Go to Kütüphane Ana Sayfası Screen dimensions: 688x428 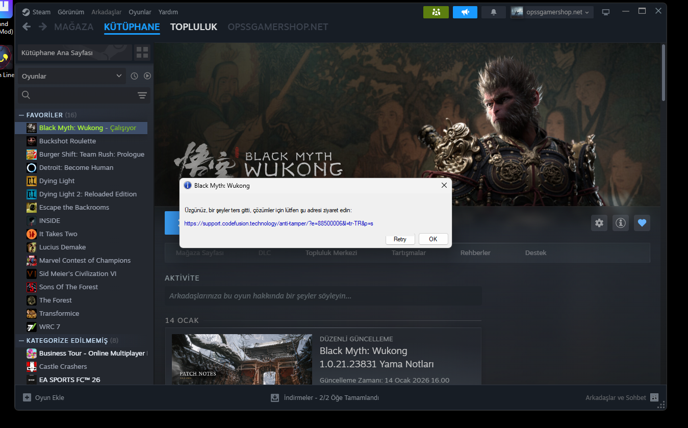coord(74,53)
